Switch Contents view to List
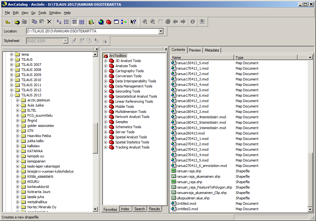This screenshot has height=221, width=316. tap(66, 22)
